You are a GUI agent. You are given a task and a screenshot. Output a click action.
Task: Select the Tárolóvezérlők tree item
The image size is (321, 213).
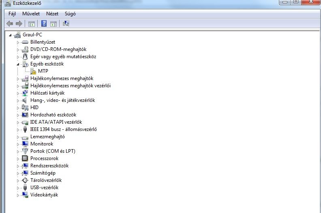[x=46, y=180]
